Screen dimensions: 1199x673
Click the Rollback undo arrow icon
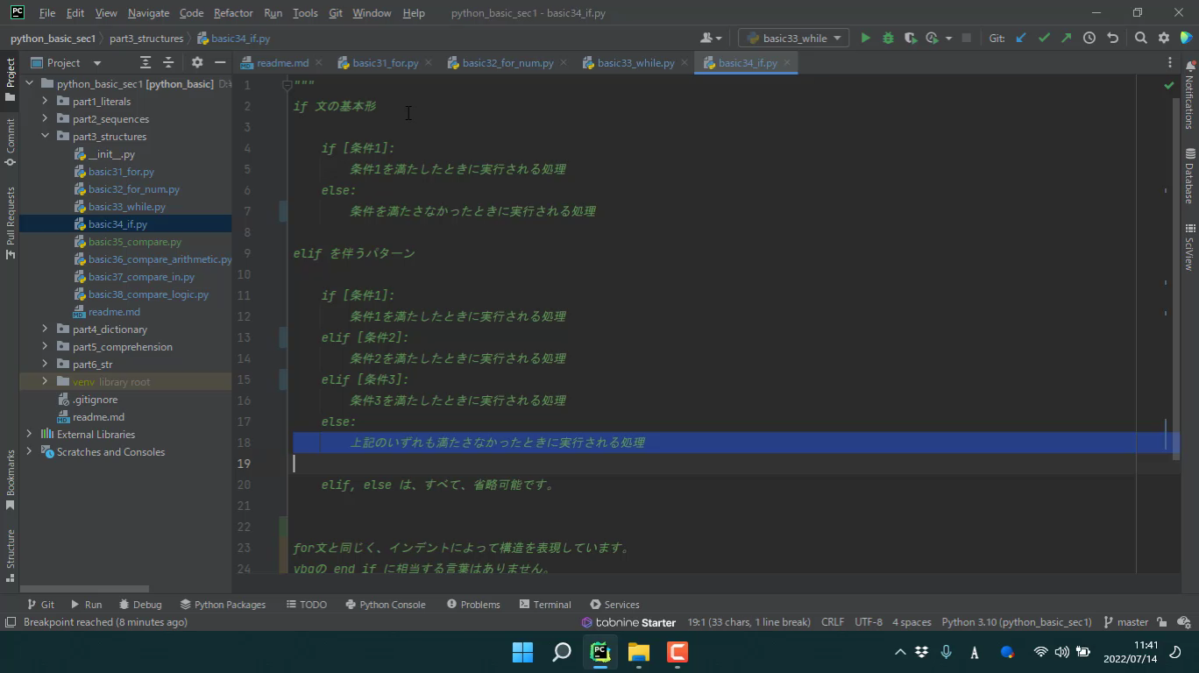tap(1112, 38)
